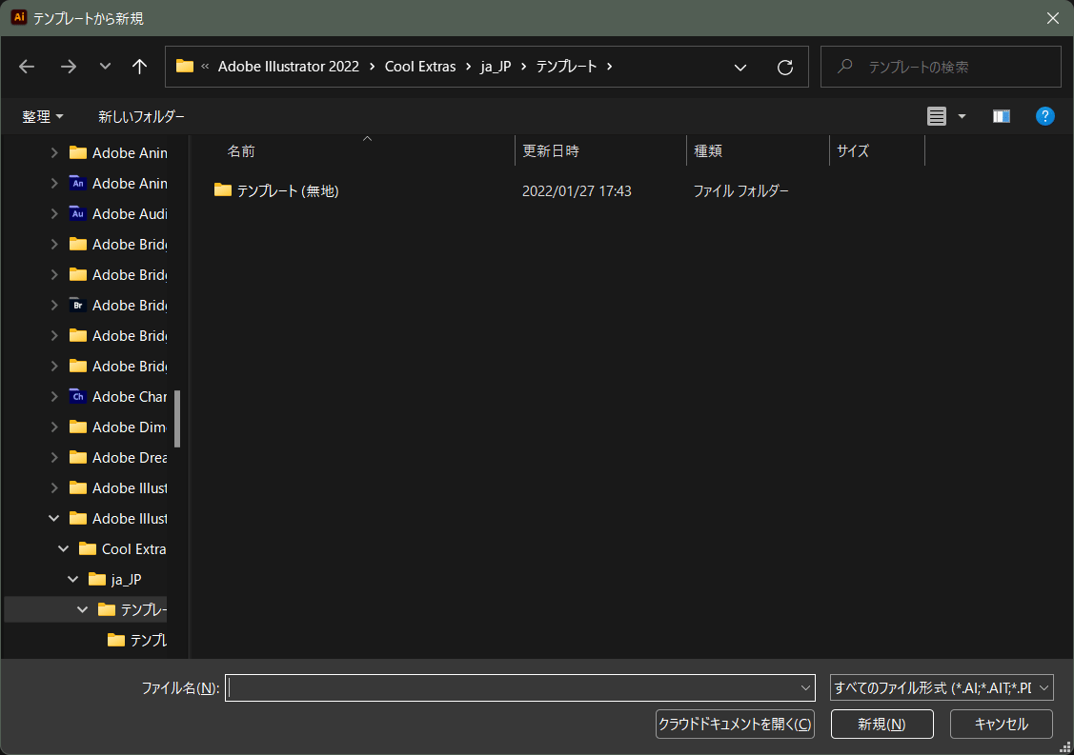The width and height of the screenshot is (1074, 755).
Task: Close the テンプレートから新規 dialog
Action: 1053,18
